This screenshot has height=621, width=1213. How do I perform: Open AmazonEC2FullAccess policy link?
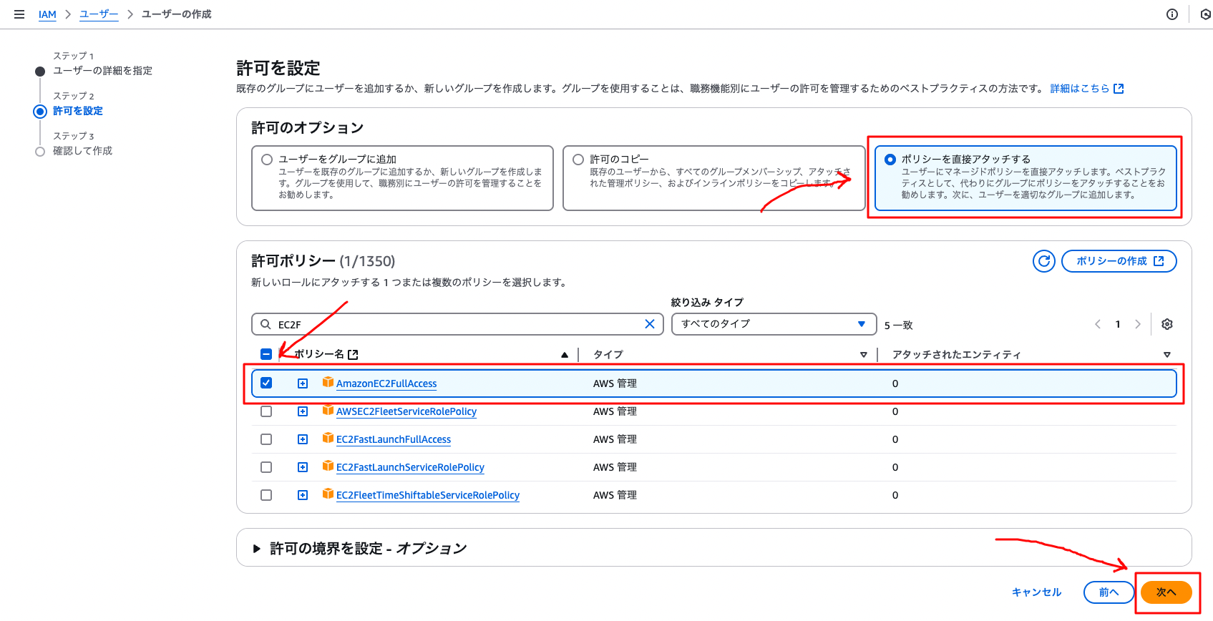(386, 383)
